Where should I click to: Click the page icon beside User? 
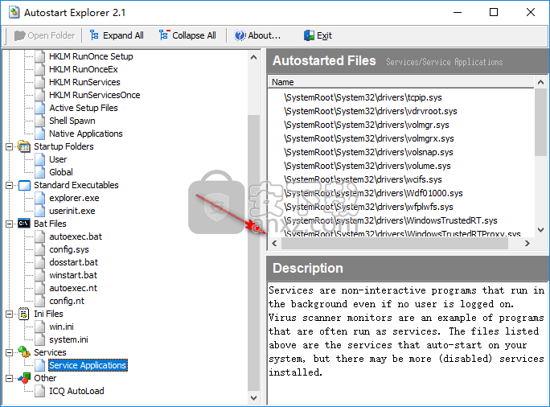click(40, 159)
